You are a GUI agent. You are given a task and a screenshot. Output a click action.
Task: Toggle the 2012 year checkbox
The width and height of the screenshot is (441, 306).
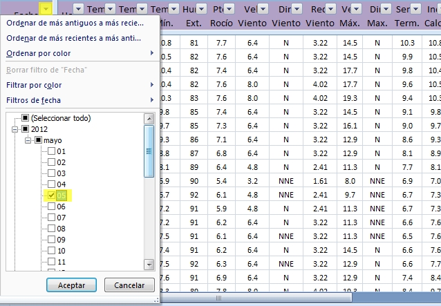pyautogui.click(x=26, y=129)
